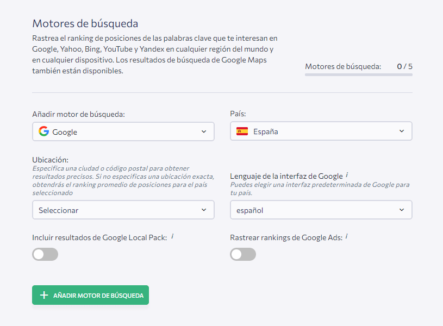Show info icon for Google Local Pack results

(172, 237)
